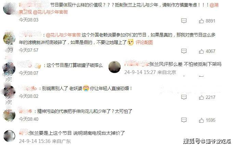The height and width of the screenshot is (147, 236).
Task: Like the comment with 4067 likes
Action: tap(207, 52)
